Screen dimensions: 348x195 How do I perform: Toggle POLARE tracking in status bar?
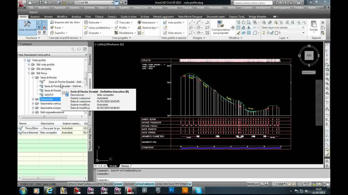[x=108, y=184]
